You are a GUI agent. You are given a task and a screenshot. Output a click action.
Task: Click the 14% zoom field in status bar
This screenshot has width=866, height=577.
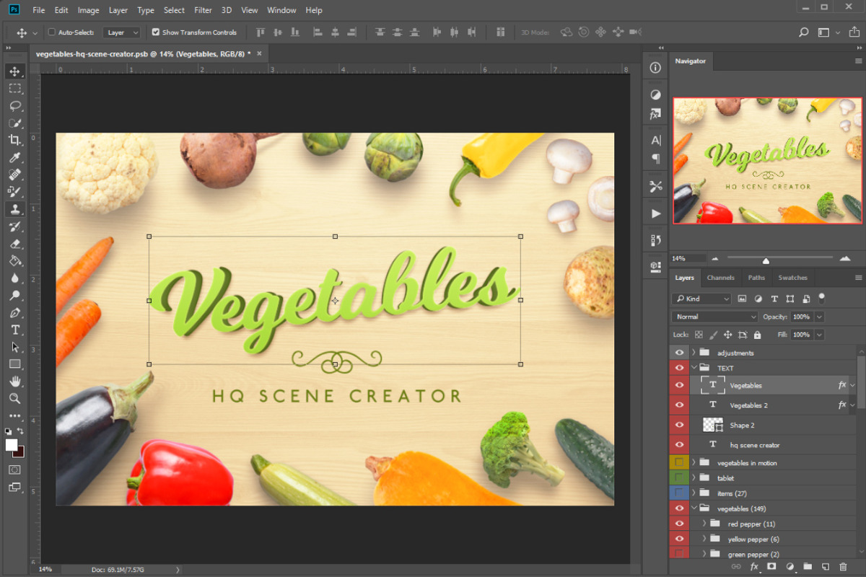click(x=45, y=569)
